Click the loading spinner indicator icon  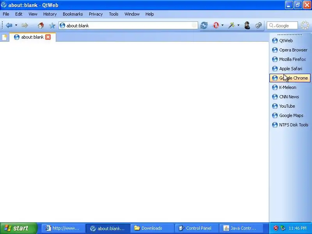coord(305,25)
